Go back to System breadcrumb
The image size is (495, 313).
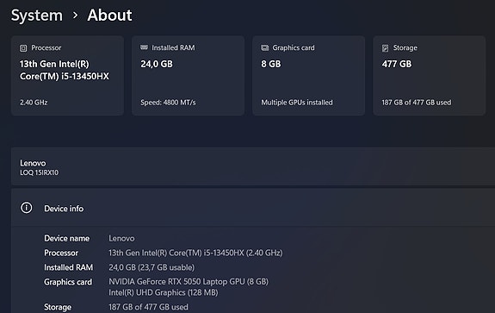(37, 16)
